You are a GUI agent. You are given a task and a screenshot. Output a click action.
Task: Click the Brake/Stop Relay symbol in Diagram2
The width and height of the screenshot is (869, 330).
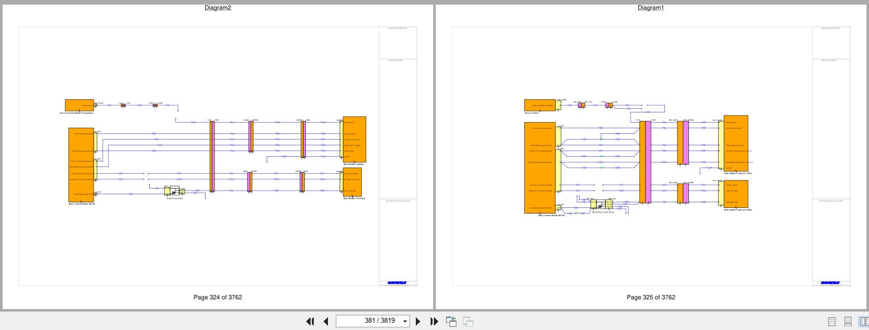click(174, 191)
